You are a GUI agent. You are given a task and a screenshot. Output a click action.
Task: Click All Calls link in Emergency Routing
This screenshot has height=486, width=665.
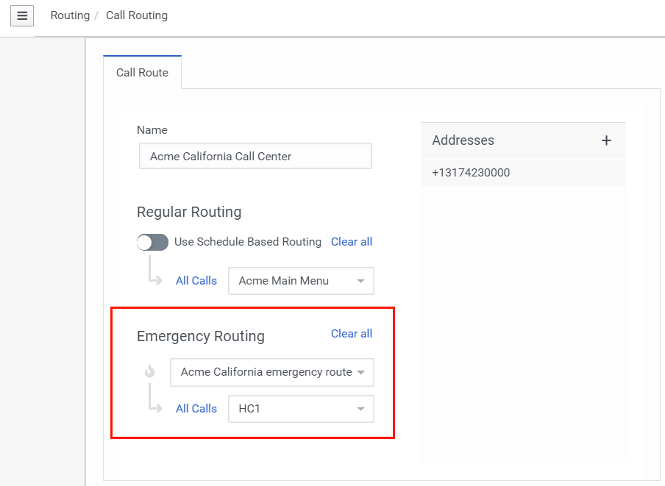click(x=196, y=409)
